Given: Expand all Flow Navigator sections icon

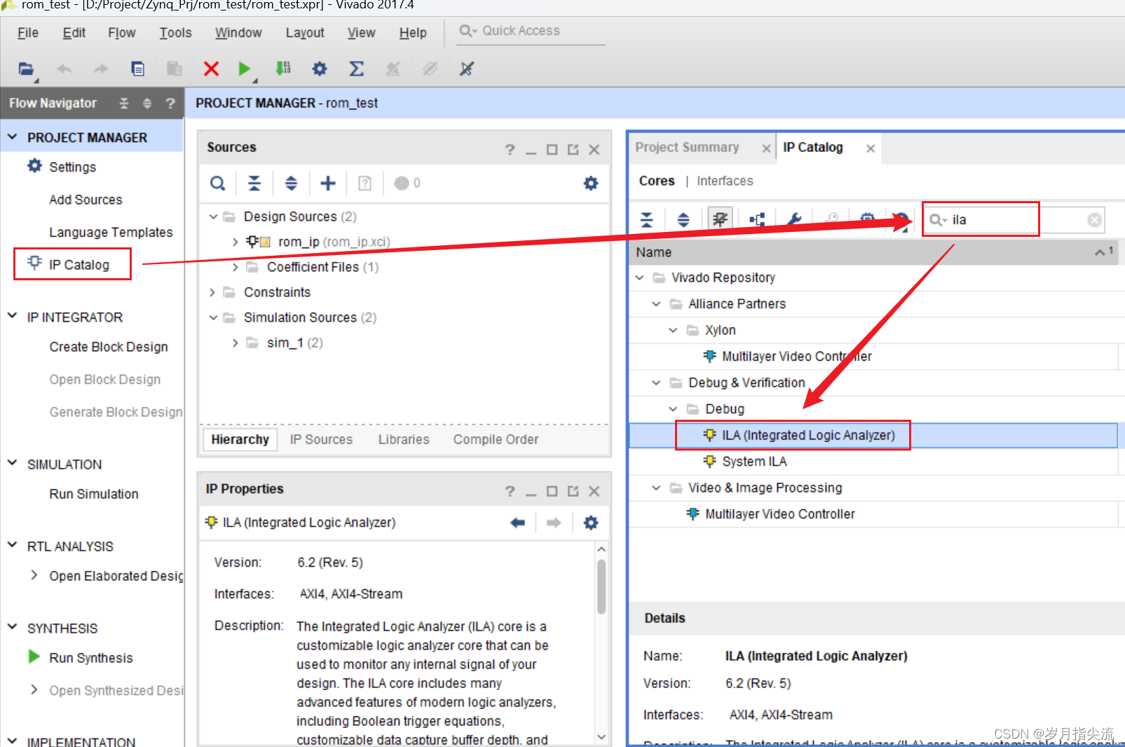Looking at the screenshot, I should (147, 104).
